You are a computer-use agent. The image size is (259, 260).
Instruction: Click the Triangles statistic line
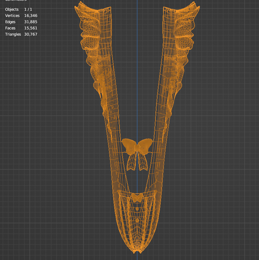[x=21, y=34]
